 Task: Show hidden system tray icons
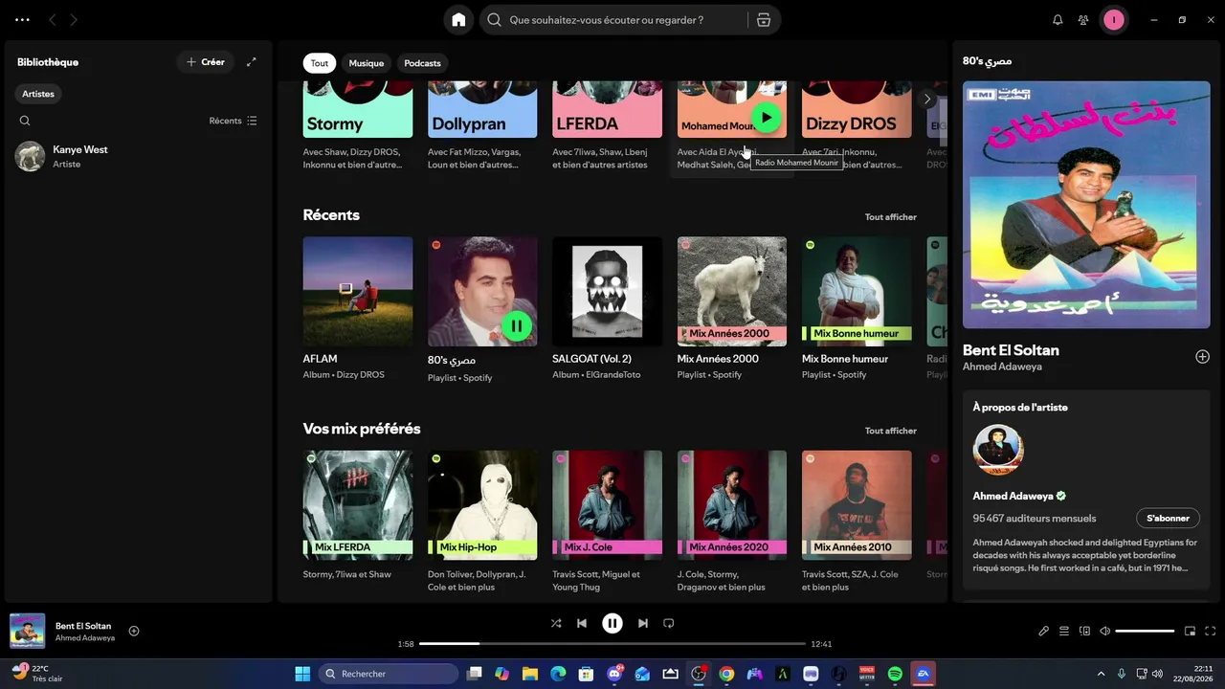coord(1101,674)
